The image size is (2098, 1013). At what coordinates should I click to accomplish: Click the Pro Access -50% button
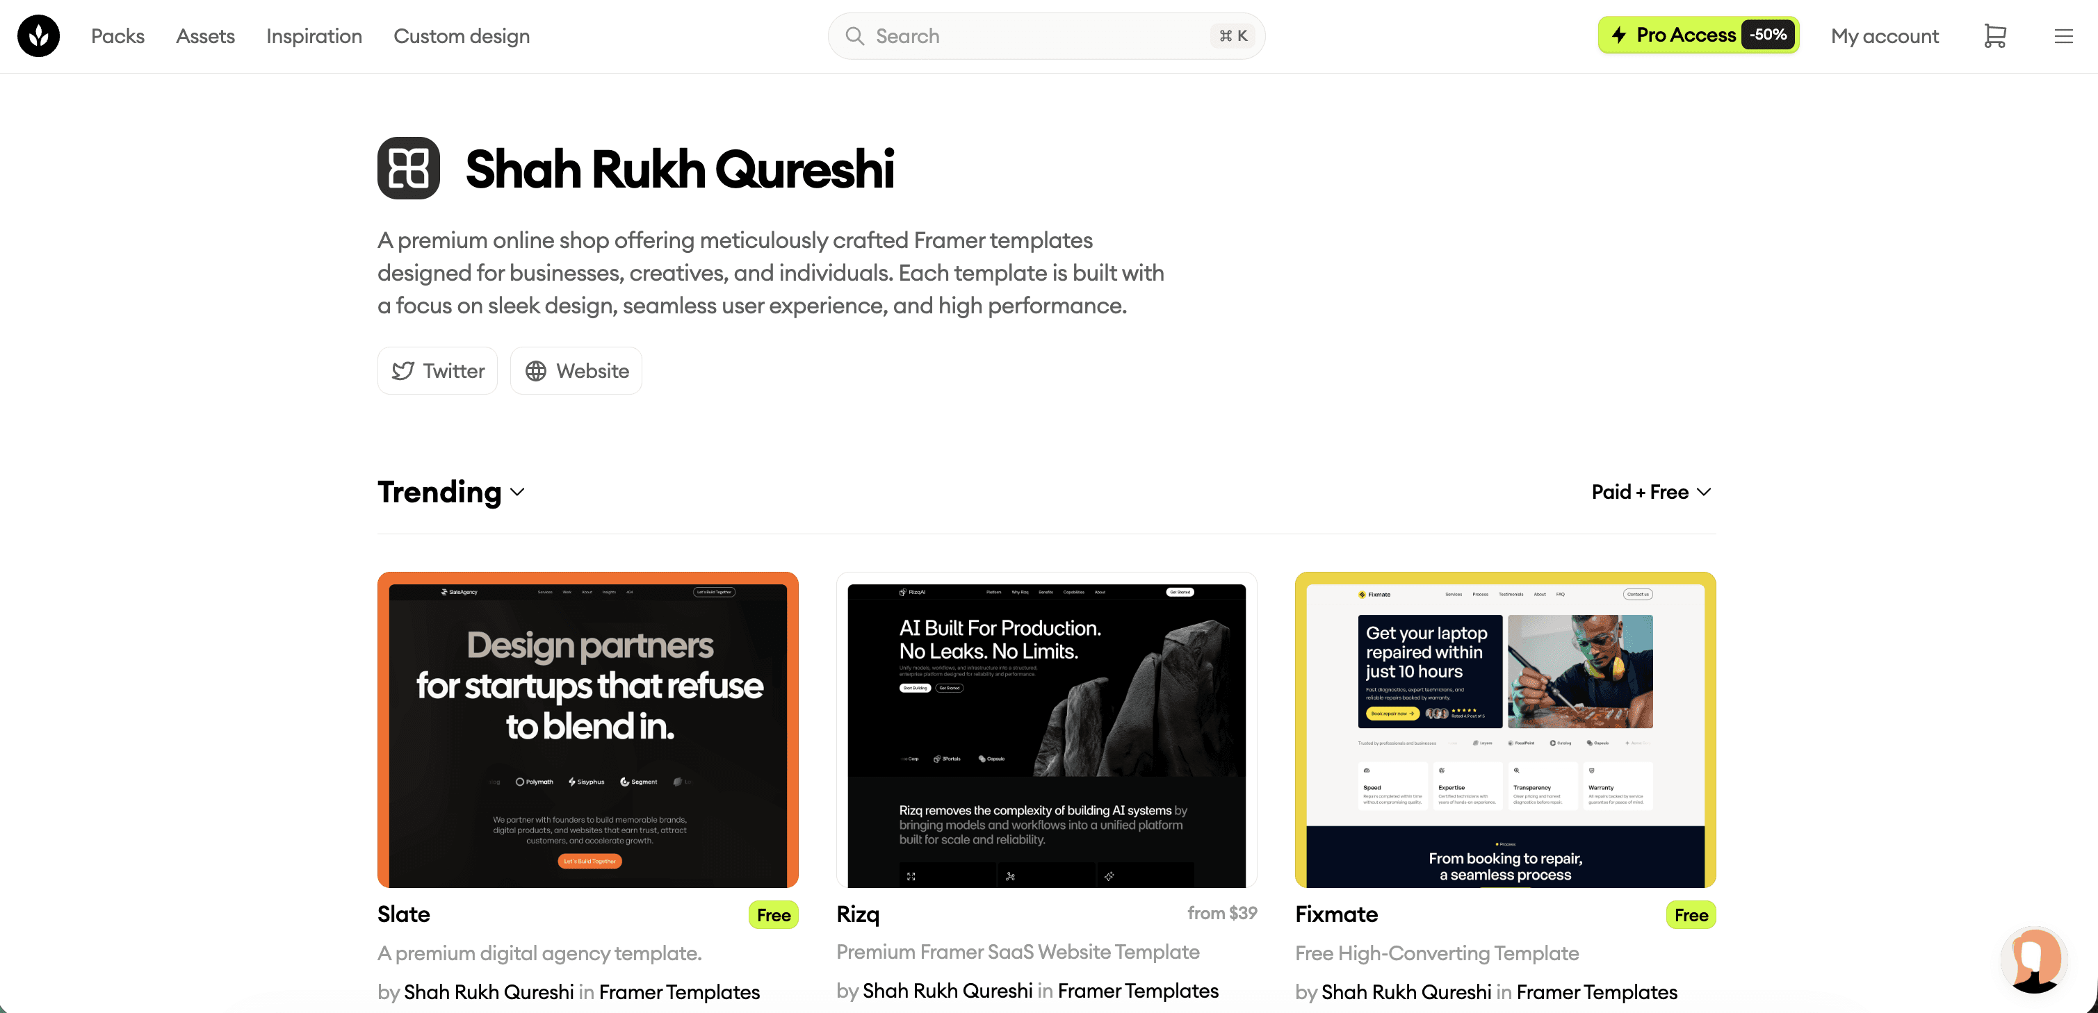1698,35
